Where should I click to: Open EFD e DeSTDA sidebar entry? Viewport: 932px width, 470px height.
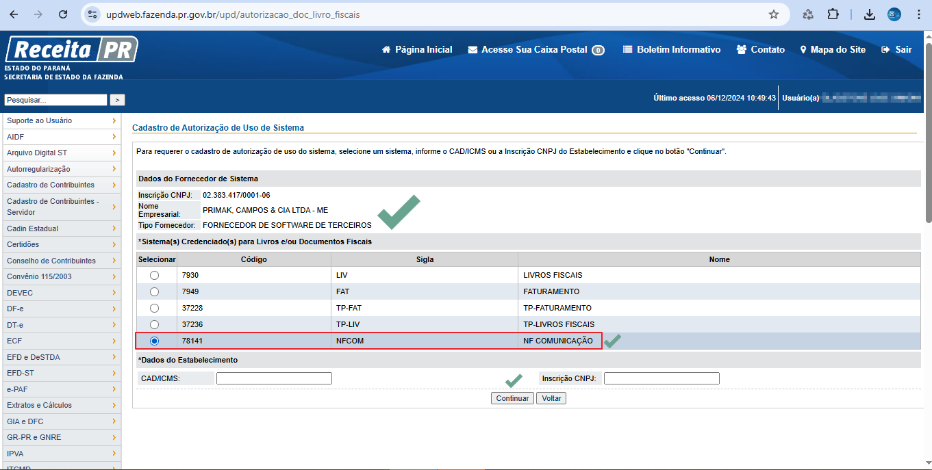click(61, 357)
